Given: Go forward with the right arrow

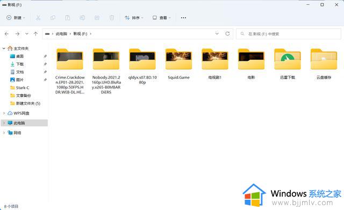Looking at the screenshot, I should (17, 34).
